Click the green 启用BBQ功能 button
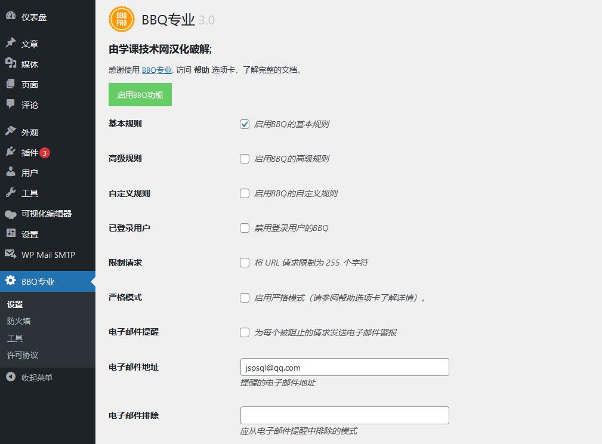602x444 pixels. pyautogui.click(x=140, y=94)
